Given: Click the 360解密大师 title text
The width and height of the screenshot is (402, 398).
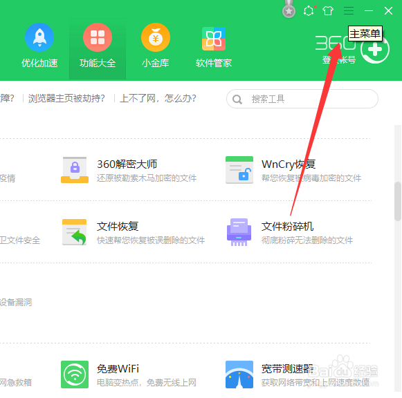Looking at the screenshot, I should 127,164.
